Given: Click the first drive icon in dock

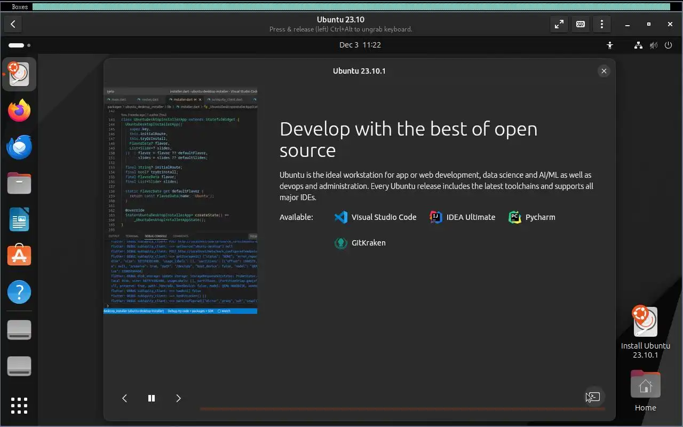Looking at the screenshot, I should 19,330.
